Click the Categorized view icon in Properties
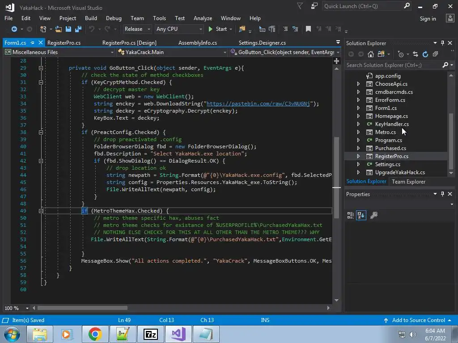 [x=351, y=215]
